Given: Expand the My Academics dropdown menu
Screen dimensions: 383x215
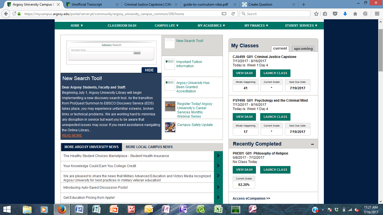Looking at the screenshot, I should [211, 25].
